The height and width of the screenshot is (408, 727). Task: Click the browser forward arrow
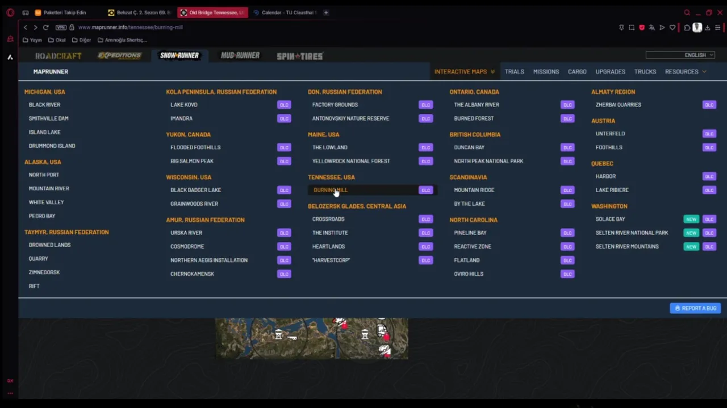pyautogui.click(x=35, y=27)
